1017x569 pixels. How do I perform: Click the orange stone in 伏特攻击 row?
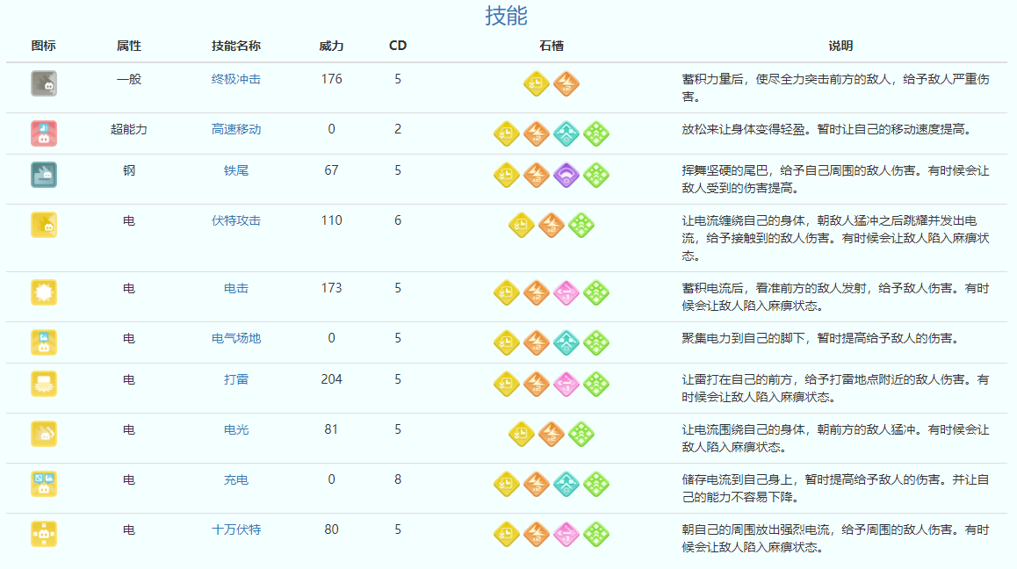click(552, 225)
